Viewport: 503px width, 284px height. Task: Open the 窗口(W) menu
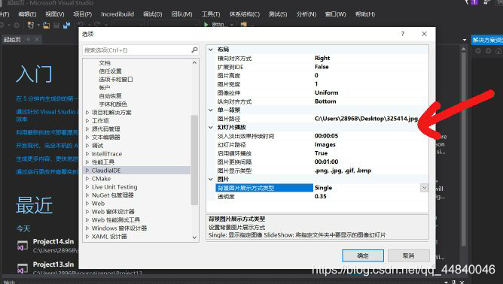(x=336, y=14)
